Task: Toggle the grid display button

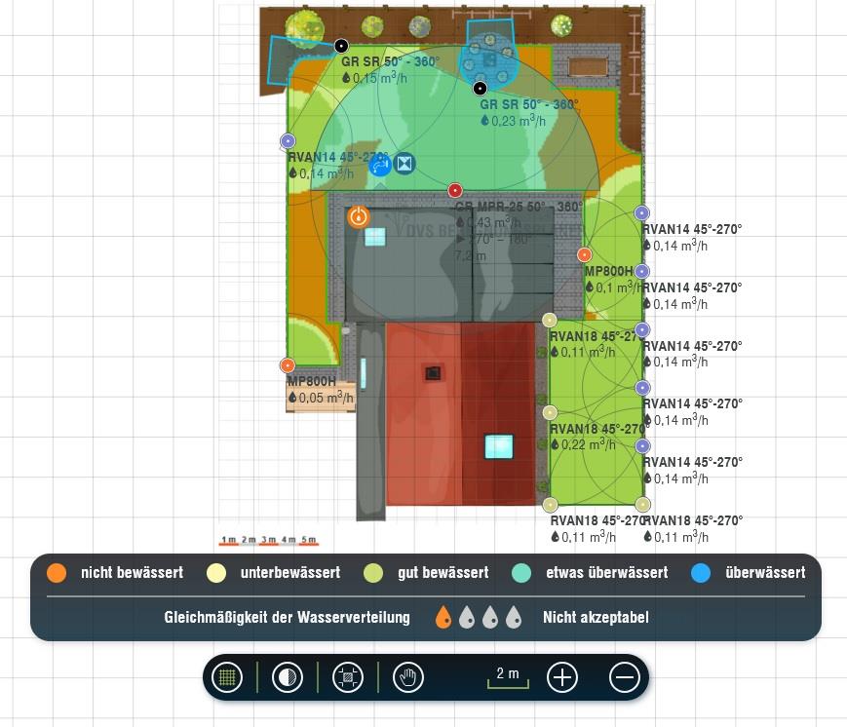Action: point(227,677)
